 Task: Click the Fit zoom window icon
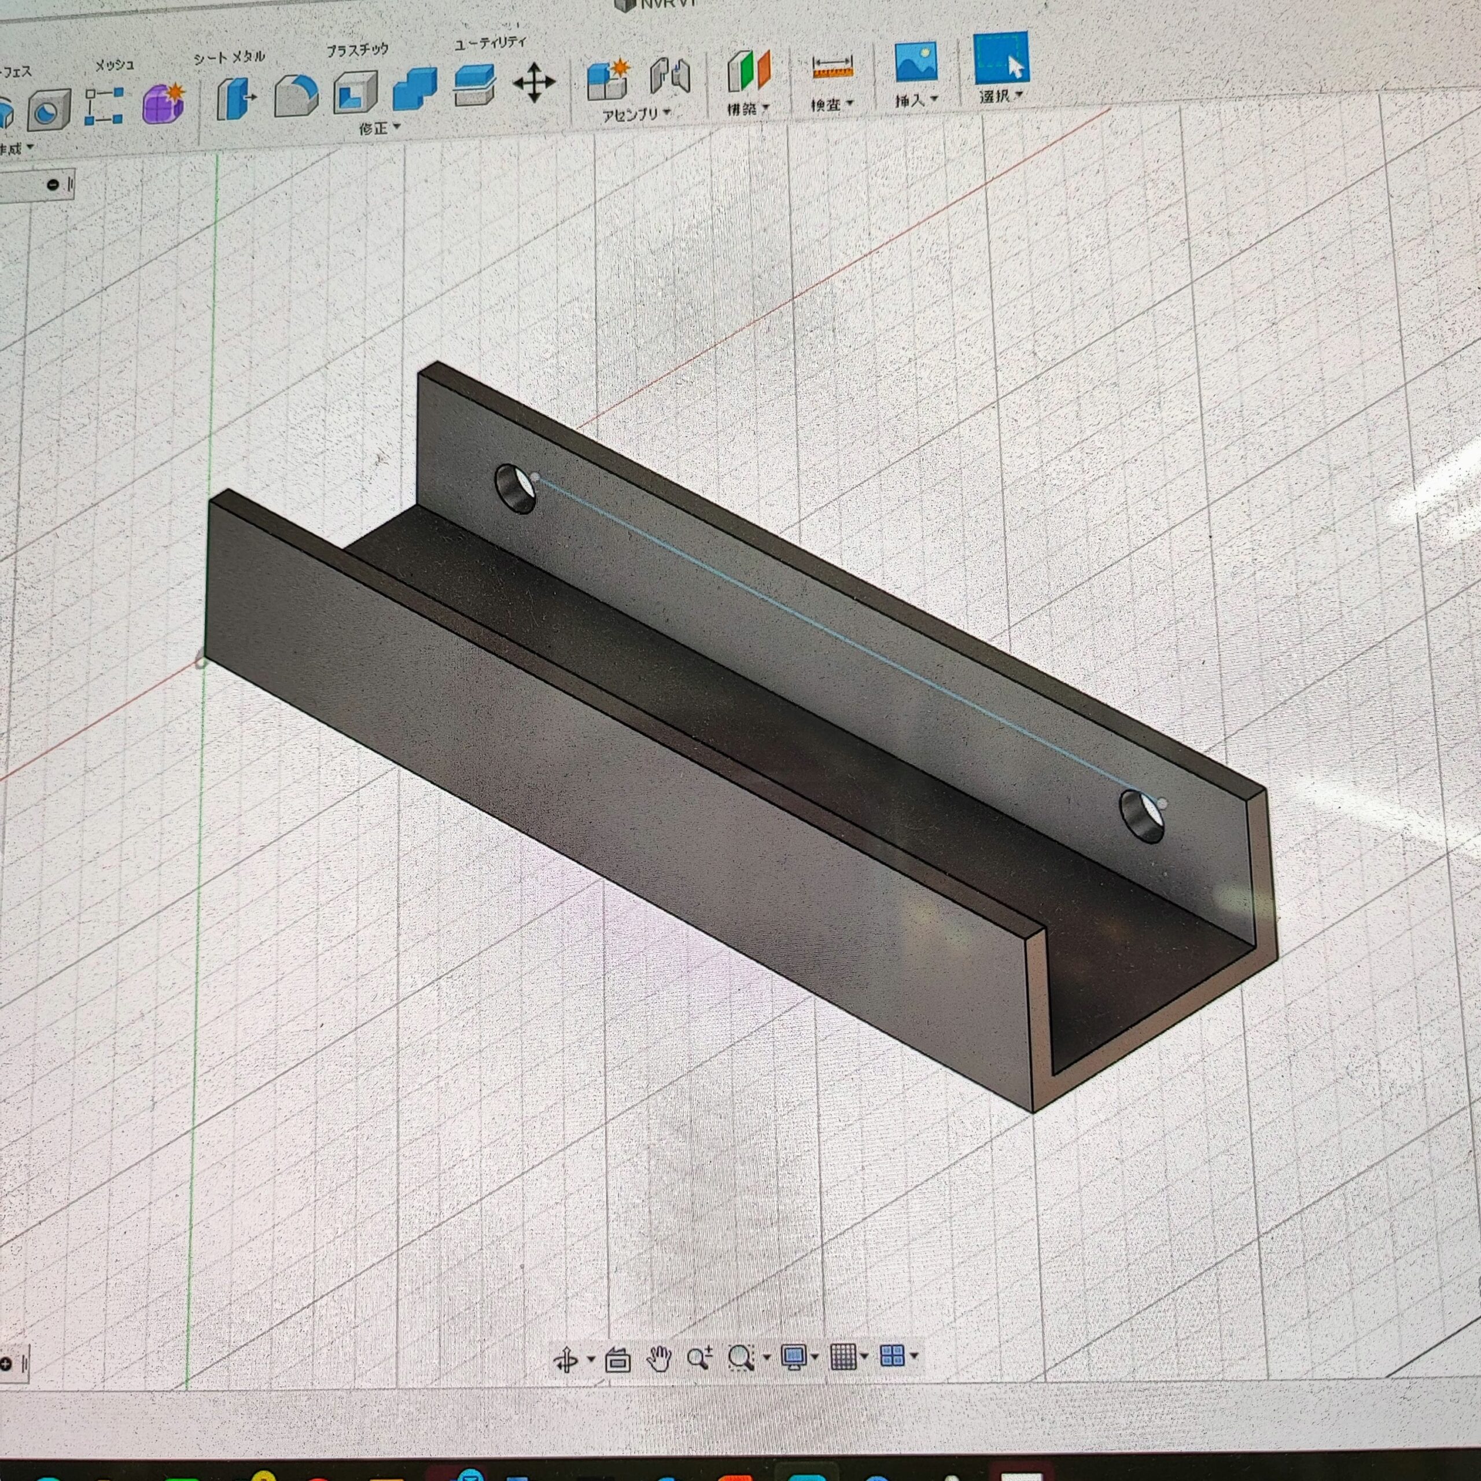tap(740, 1358)
